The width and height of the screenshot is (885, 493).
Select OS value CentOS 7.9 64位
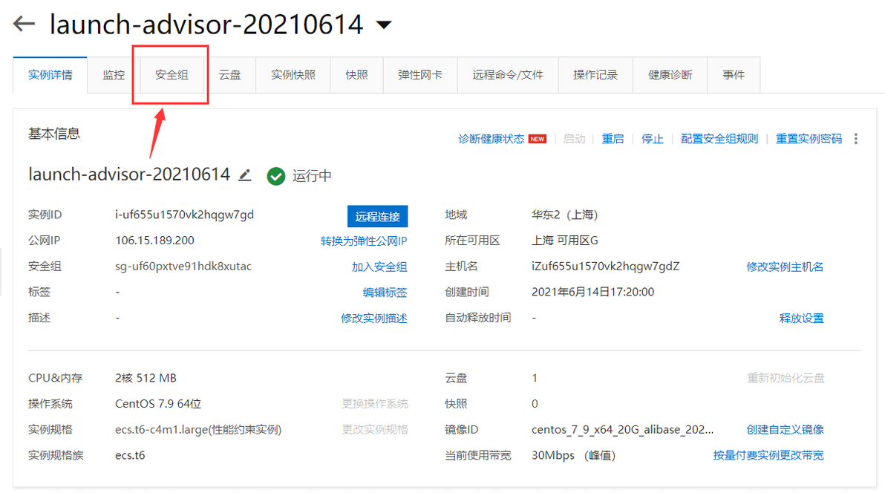(158, 404)
